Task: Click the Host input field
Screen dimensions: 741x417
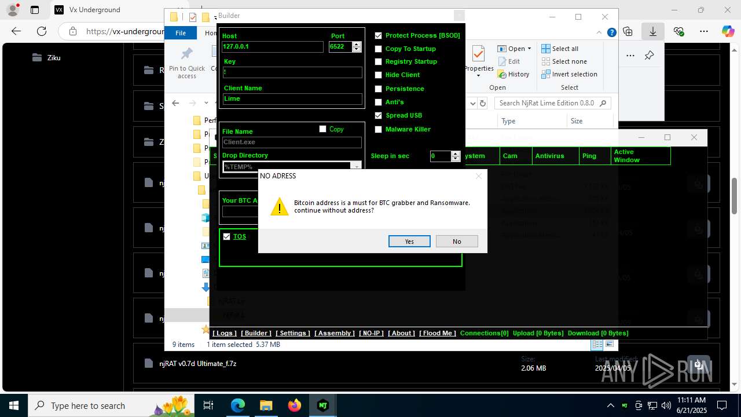Action: (x=272, y=47)
